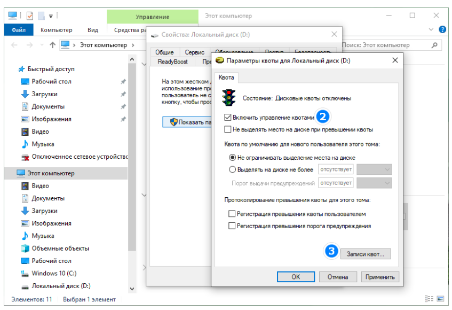This screenshot has height=310, width=452.
Task: Open Изображения under Быстрый доступ
Action: [x=51, y=119]
